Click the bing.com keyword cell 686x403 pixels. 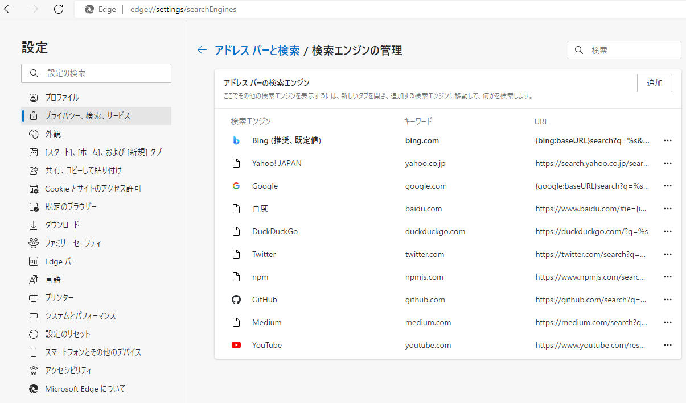[x=422, y=140]
